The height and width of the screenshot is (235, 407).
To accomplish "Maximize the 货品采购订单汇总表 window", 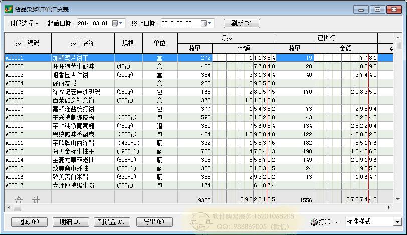I will coord(377,9).
